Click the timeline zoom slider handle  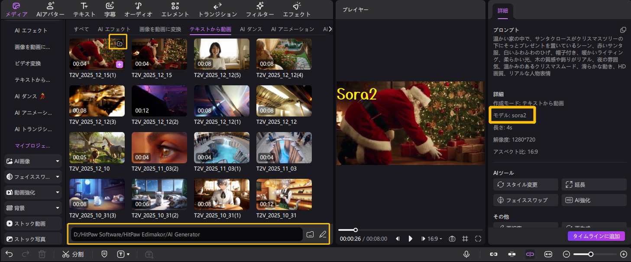coord(590,254)
